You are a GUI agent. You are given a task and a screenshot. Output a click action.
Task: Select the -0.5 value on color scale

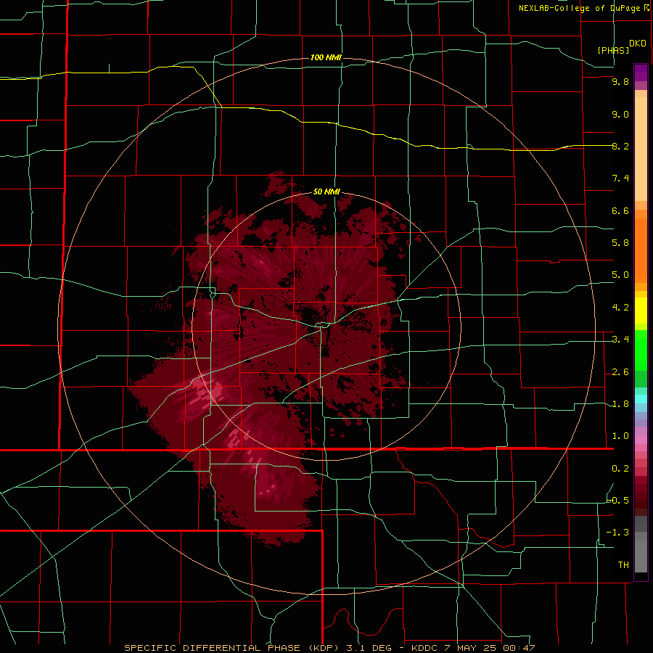(617, 500)
